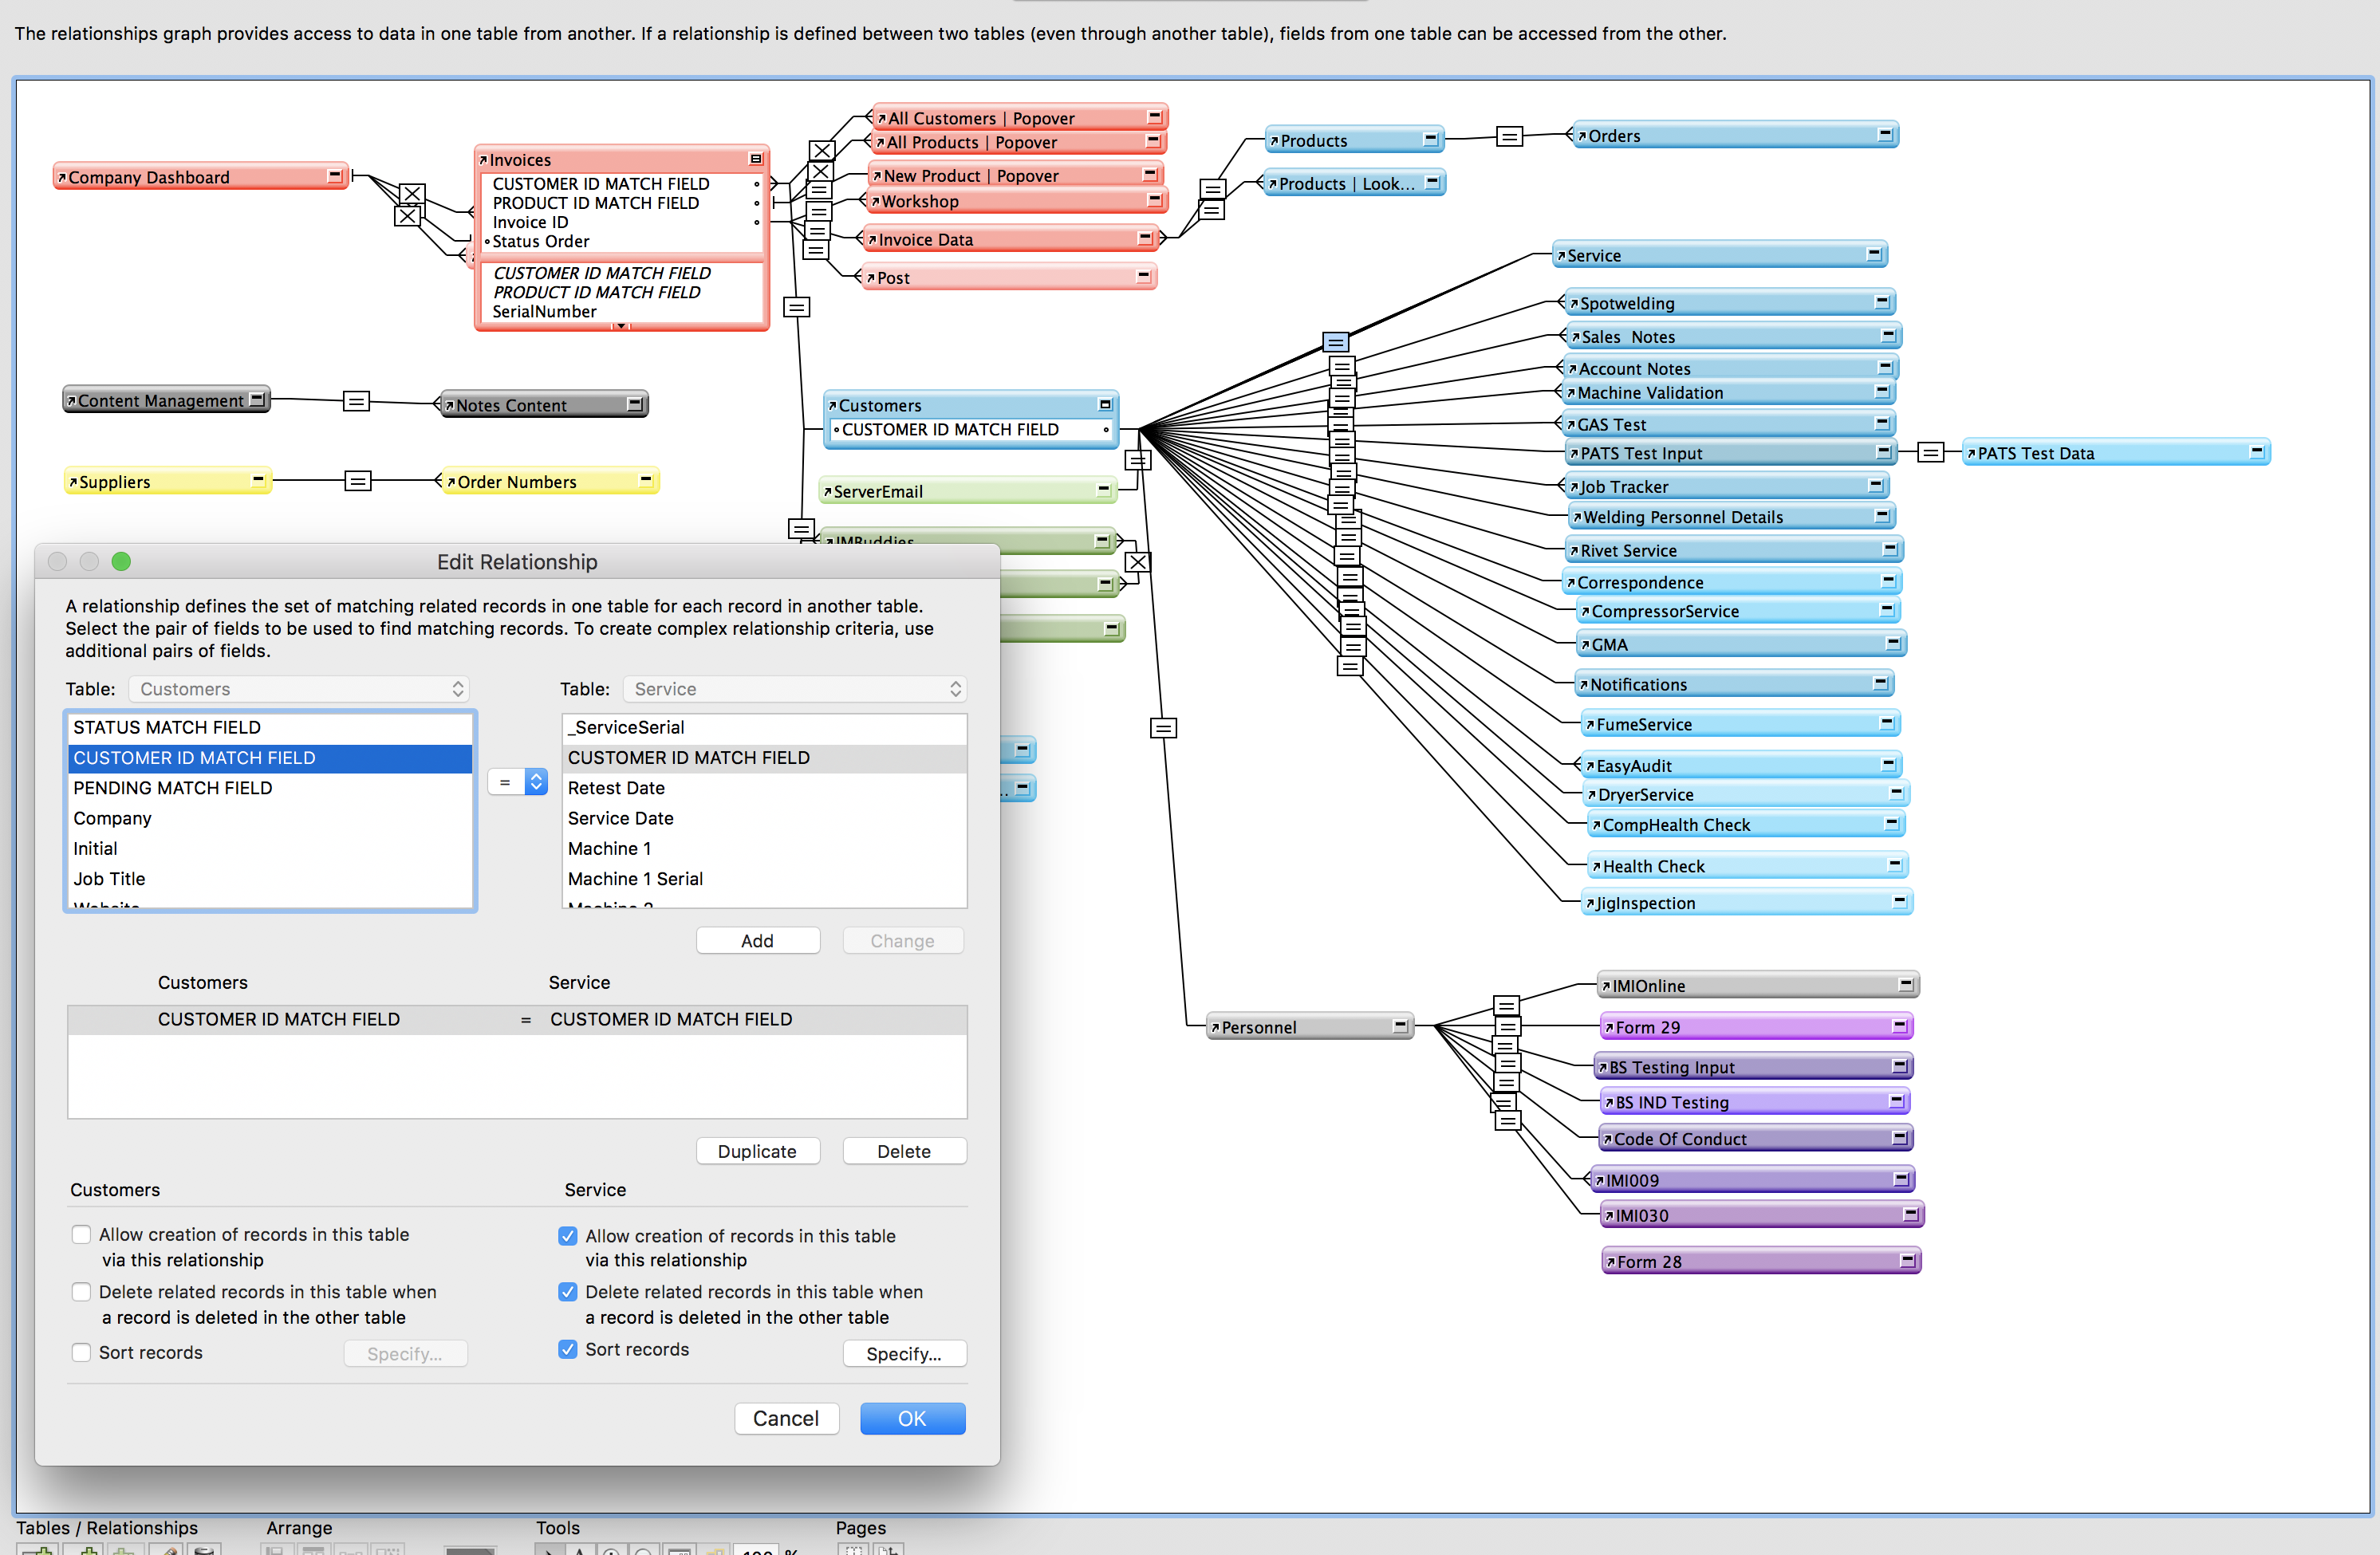Select relationship operator box between Products and Orders

[x=1509, y=137]
